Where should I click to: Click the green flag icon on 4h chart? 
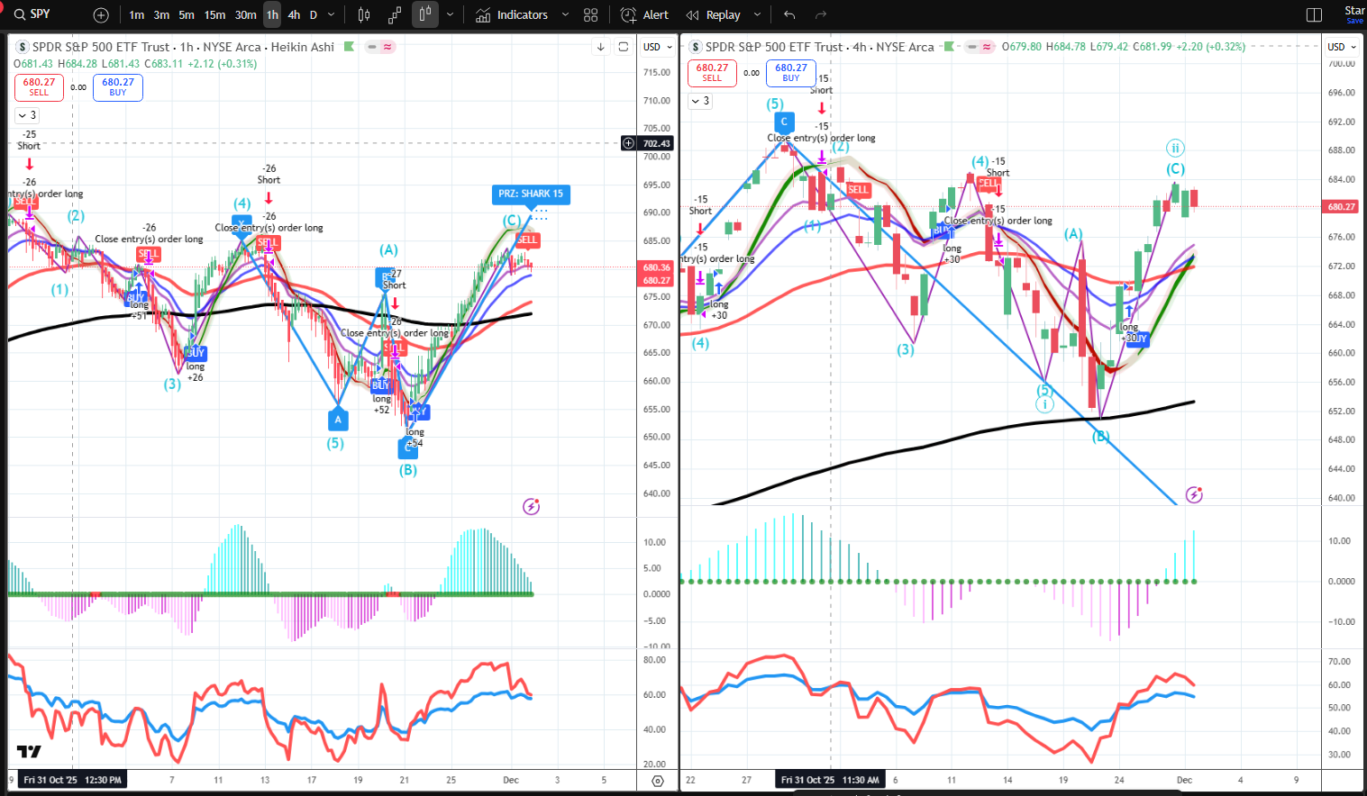948,46
